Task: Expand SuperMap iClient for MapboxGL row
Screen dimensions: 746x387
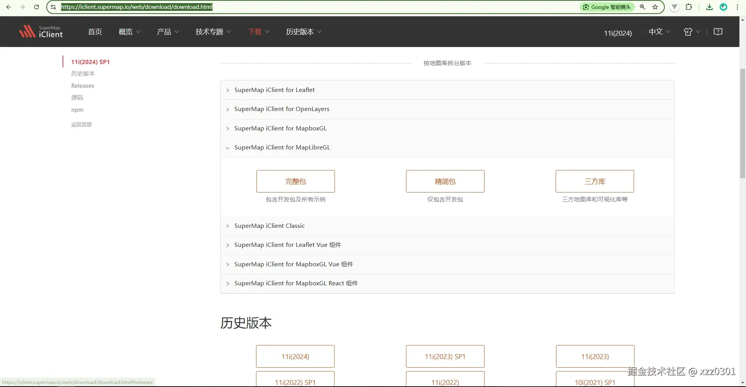Action: click(x=447, y=128)
